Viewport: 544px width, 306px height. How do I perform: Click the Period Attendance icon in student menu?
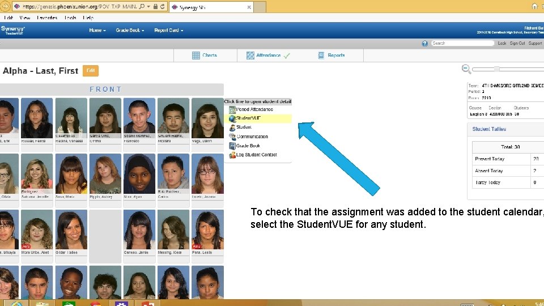click(232, 109)
